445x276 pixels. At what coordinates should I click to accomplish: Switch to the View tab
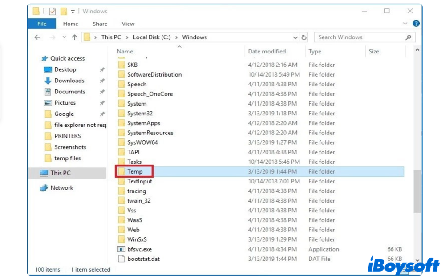tap(128, 24)
